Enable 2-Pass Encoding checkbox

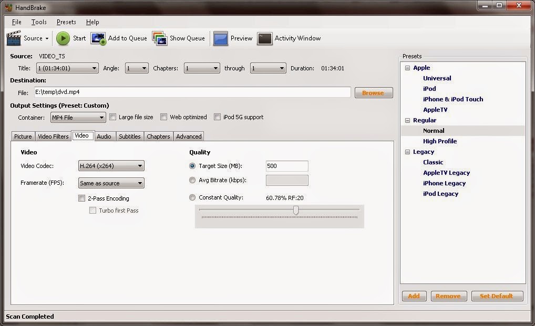tap(81, 198)
